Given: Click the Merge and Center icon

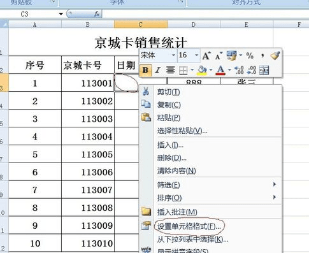Looking at the screenshot, I should (264, 70).
